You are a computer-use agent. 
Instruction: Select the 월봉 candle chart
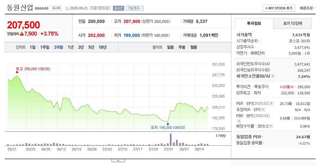click(194, 47)
